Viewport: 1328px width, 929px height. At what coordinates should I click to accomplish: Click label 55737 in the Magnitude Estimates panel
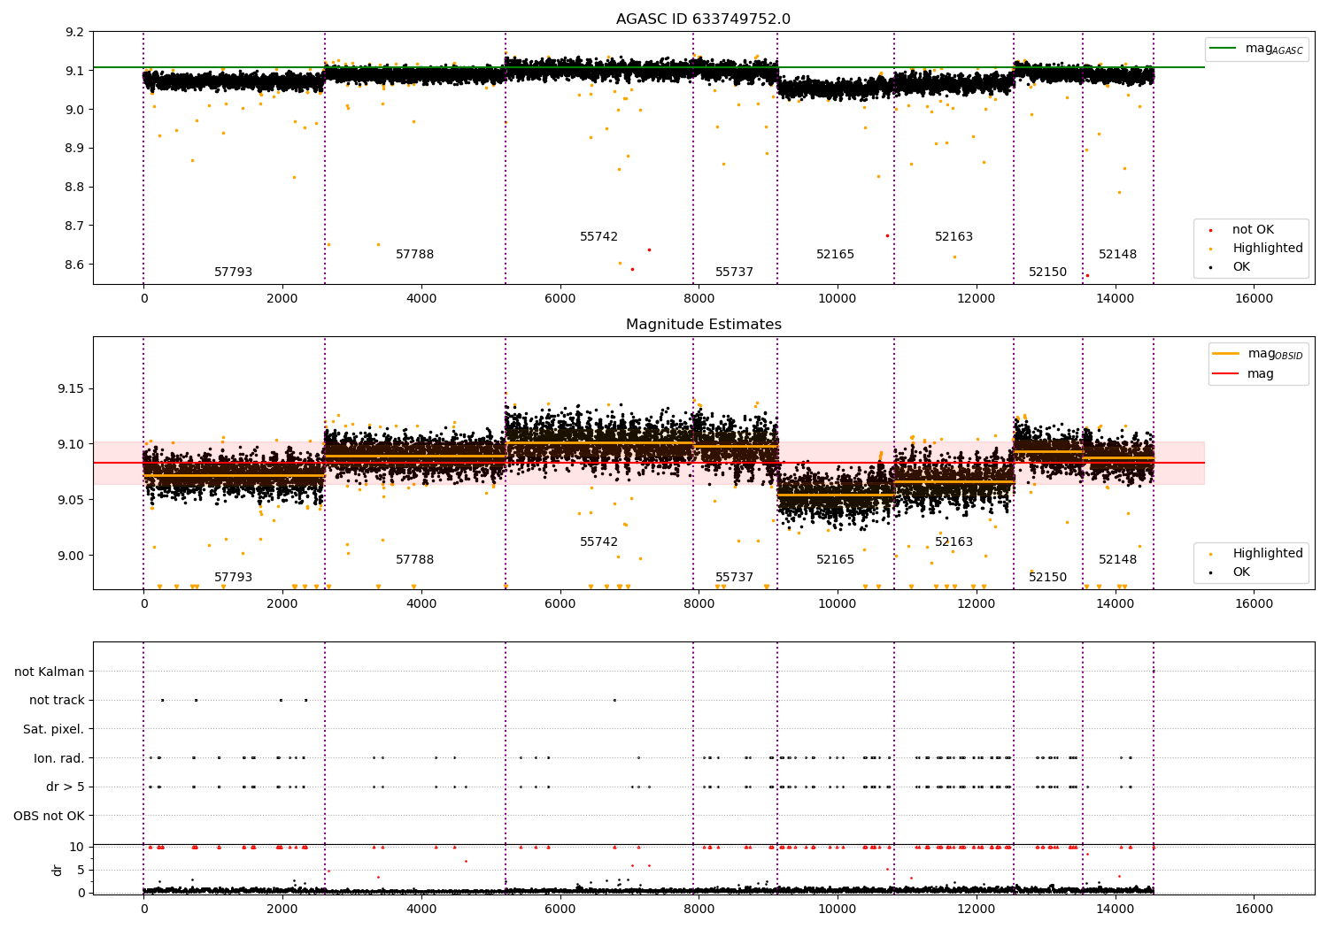point(734,578)
